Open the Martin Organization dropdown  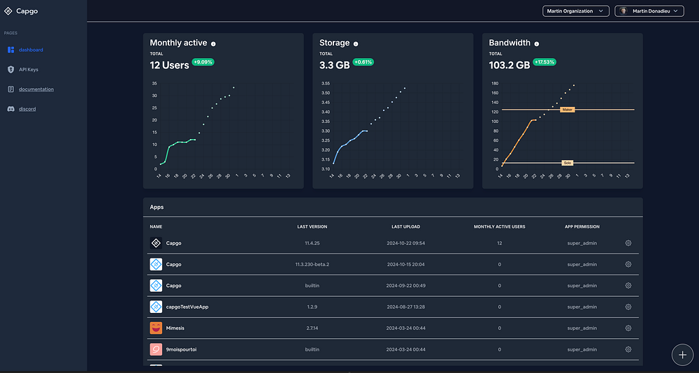[x=575, y=11]
